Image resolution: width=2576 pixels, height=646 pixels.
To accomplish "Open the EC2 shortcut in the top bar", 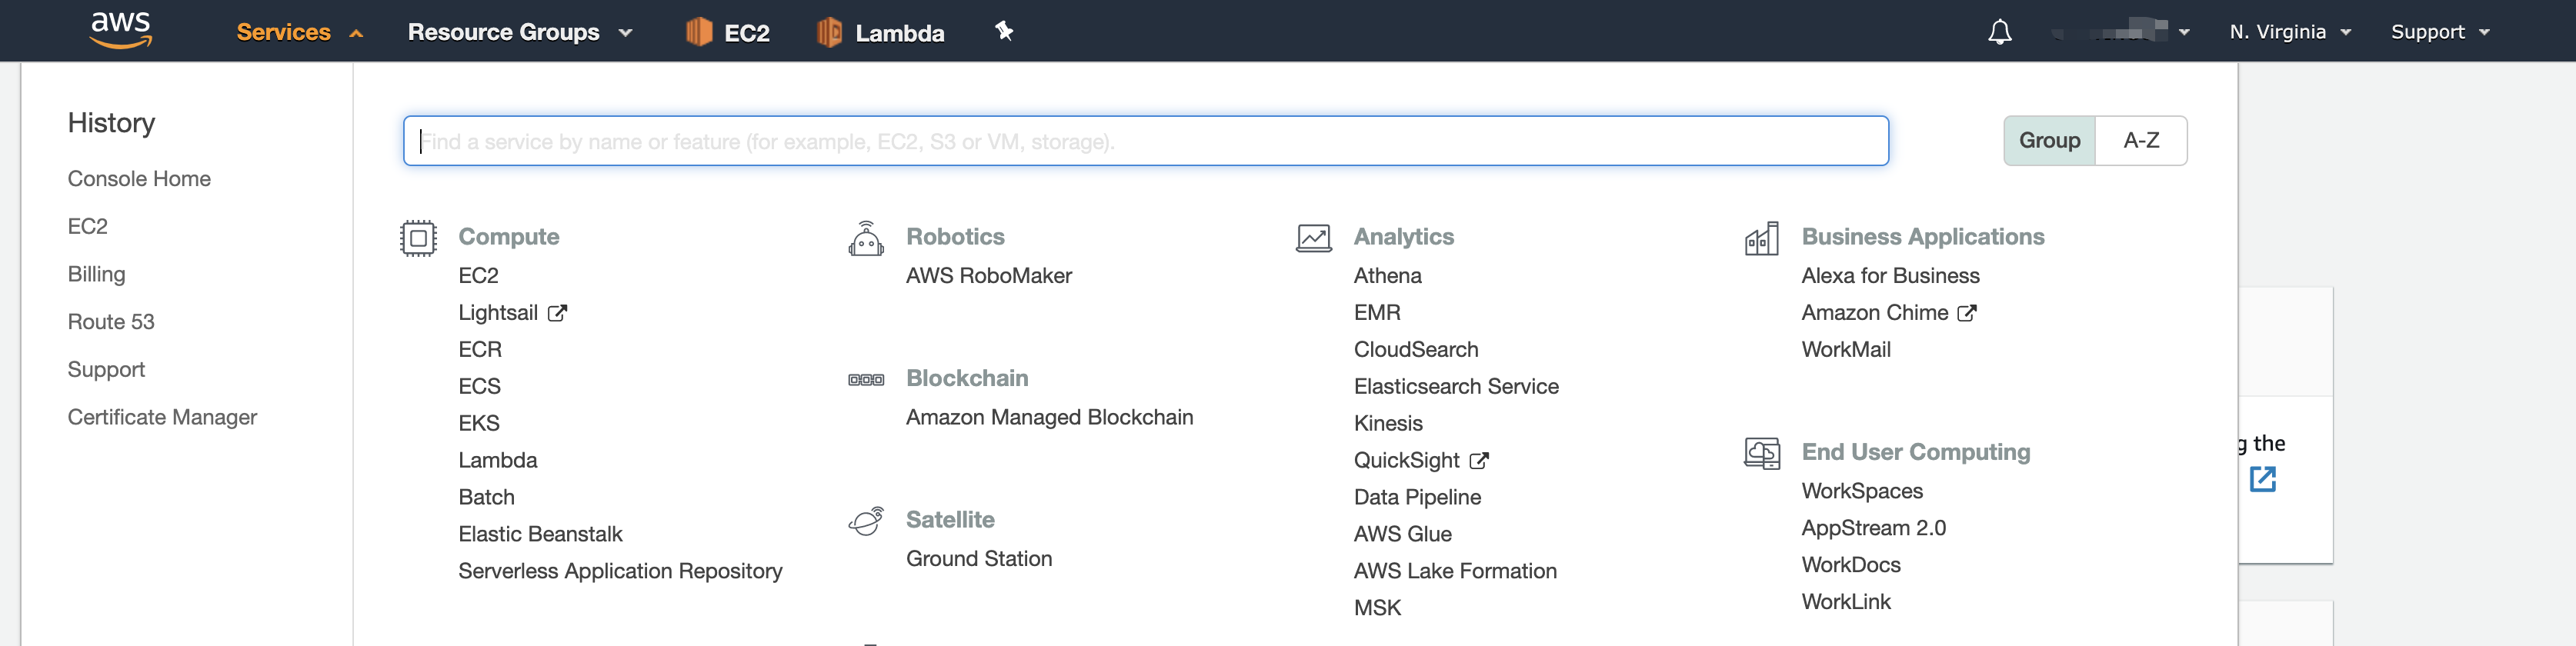I will 728,32.
